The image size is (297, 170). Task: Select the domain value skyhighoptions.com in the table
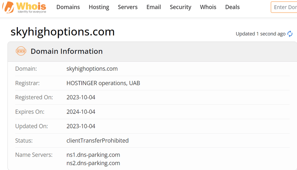pos(92,69)
